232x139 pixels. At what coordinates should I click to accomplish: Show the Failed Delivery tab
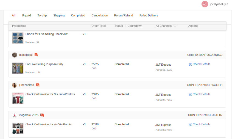coord(149,16)
